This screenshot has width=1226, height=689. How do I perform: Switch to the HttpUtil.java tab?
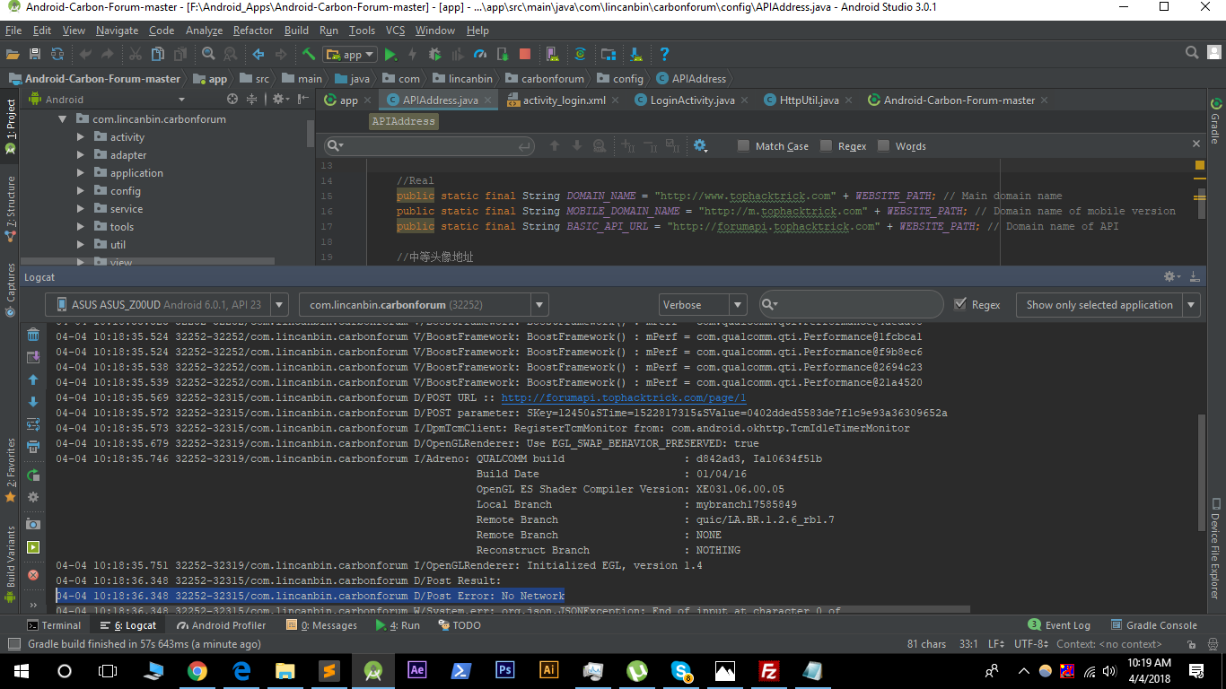[809, 100]
